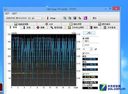The height and width of the screenshot is (94, 128).
Task: Toggle the transfer rate checkbox above 最低
Action: tap(83, 53)
